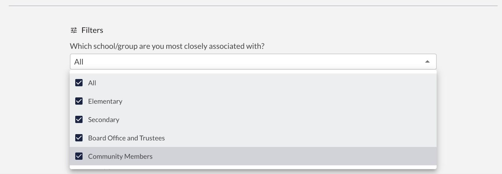Pick the Secondary option text
This screenshot has width=502, height=174.
point(104,120)
